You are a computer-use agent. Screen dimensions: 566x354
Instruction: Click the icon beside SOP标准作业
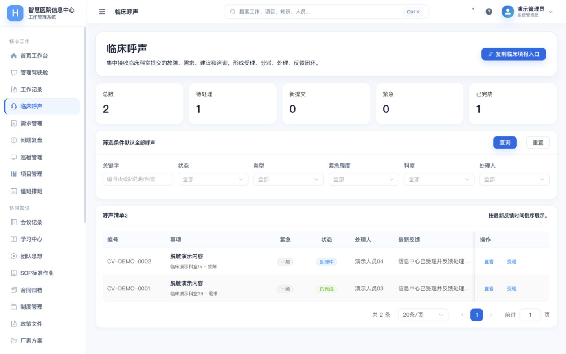coord(14,273)
